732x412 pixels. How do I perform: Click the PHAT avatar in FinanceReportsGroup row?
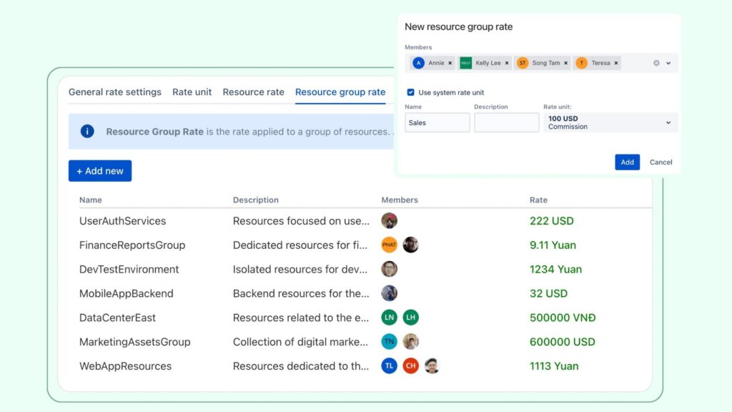click(389, 245)
